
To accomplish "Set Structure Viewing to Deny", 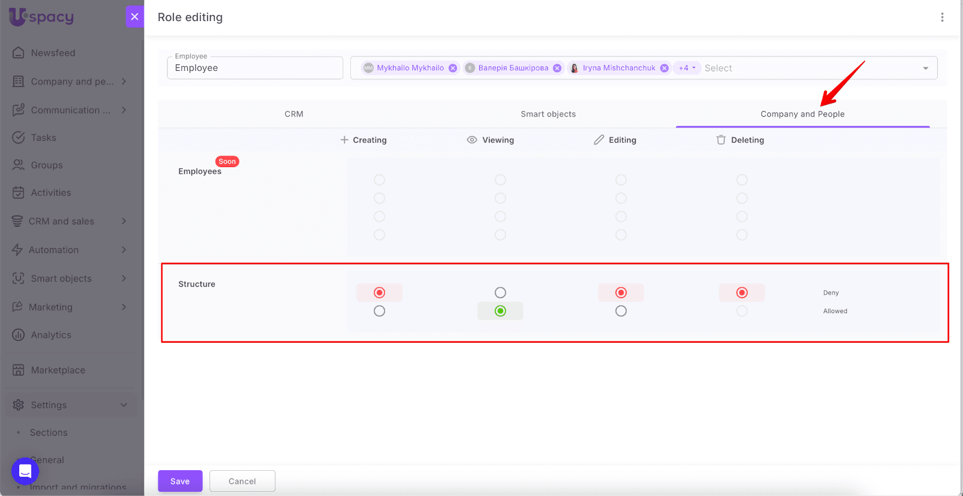I will coord(500,293).
